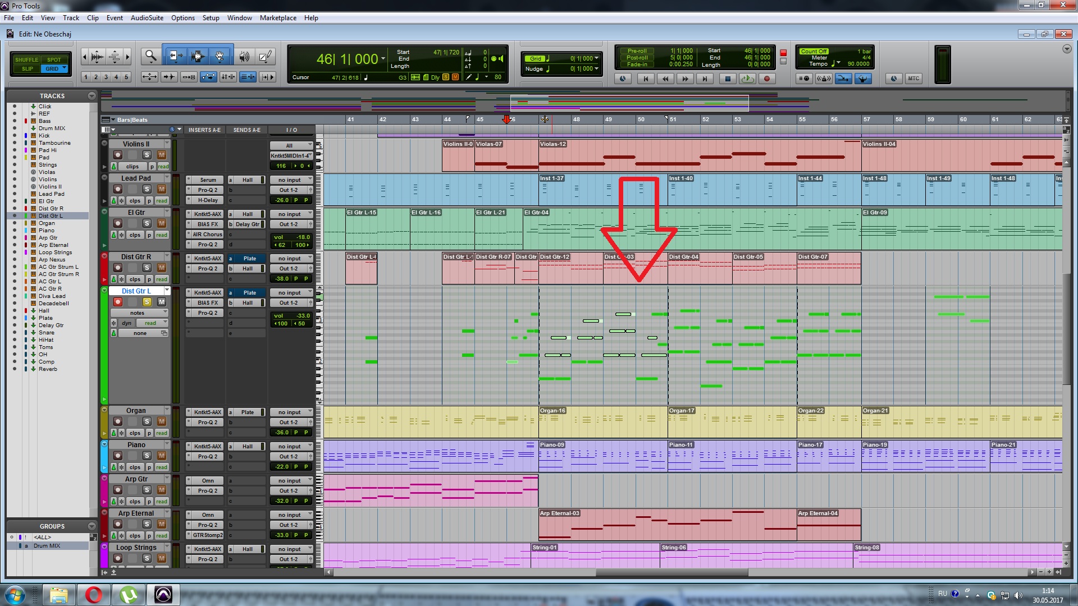
Task: Open the File menu
Action: [x=9, y=18]
